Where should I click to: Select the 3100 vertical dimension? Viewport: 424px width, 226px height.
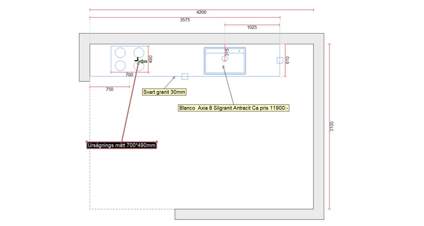pos(332,126)
